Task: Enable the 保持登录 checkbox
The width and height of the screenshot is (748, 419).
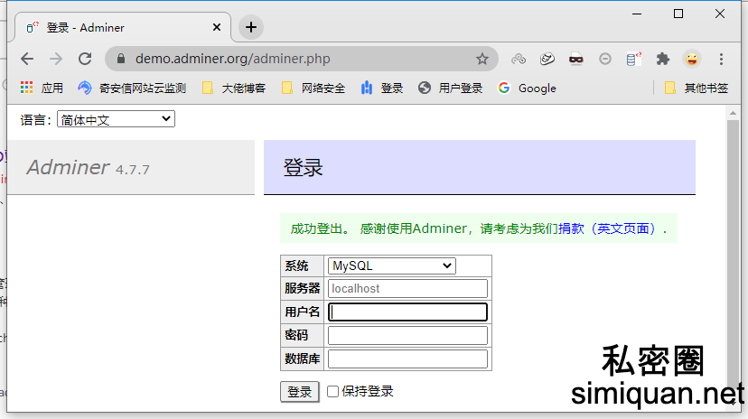Action: coord(333,392)
